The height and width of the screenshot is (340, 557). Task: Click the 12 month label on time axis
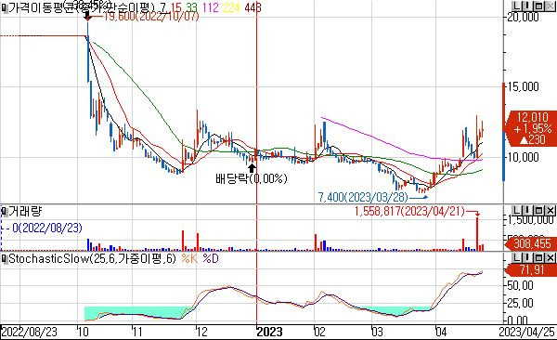pyautogui.click(x=201, y=332)
